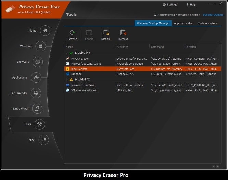Click the Microsoft OneDrive cloud icon
Image resolution: width=228 pixels, height=180 pixels.
pos(68,85)
